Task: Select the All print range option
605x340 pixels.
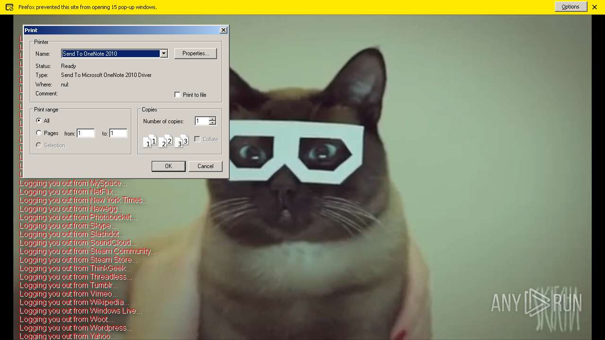Action: pos(39,121)
